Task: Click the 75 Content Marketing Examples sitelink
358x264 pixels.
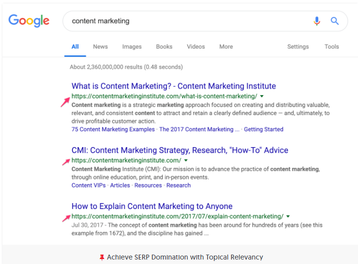Action: pos(113,129)
